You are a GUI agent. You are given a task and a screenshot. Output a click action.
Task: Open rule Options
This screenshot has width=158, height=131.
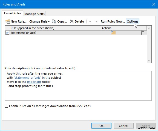[133, 21]
